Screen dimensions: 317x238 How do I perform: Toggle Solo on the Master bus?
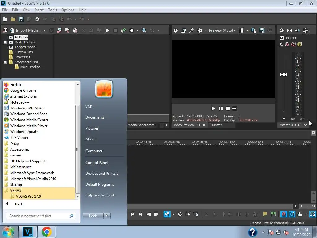click(300, 44)
